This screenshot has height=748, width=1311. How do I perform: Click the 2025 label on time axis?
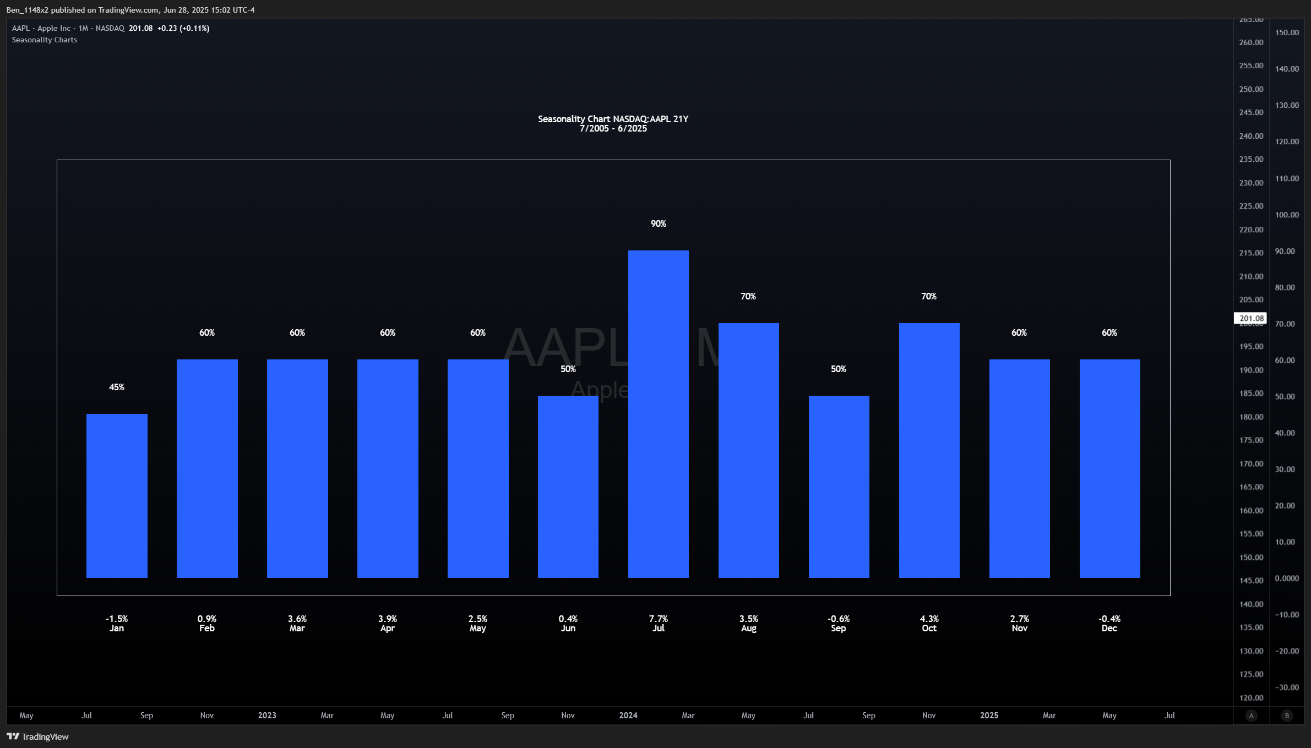coord(989,716)
